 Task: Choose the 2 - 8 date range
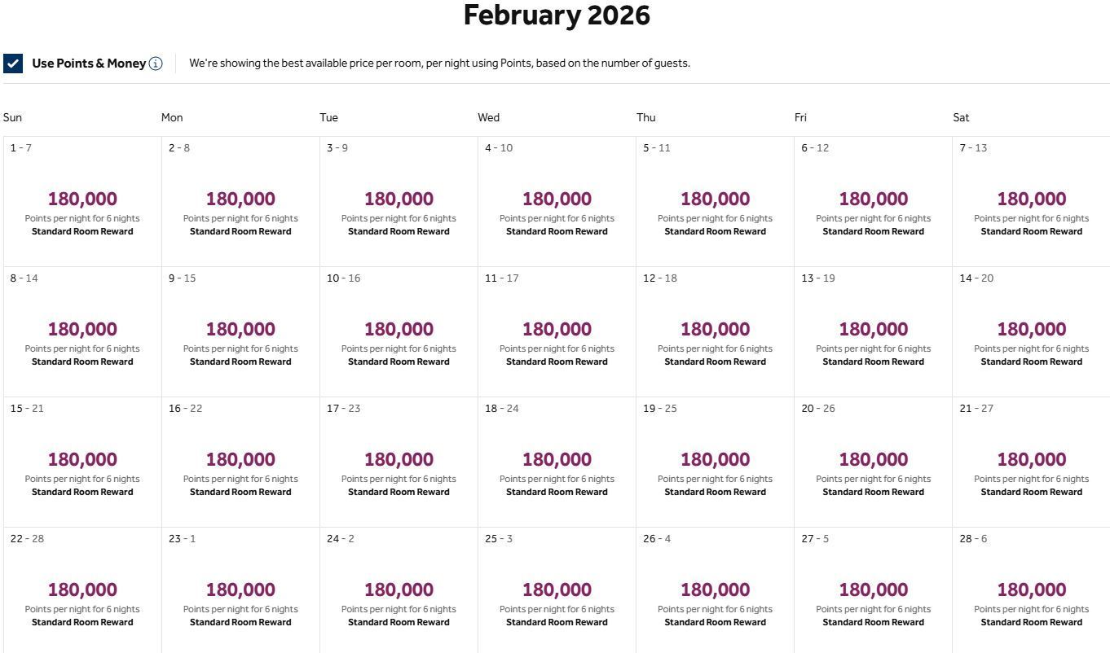tap(240, 201)
